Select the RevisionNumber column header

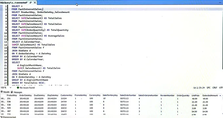[x=167, y=95]
